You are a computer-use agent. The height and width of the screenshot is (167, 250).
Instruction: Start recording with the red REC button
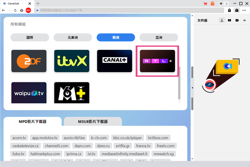[28, 10]
